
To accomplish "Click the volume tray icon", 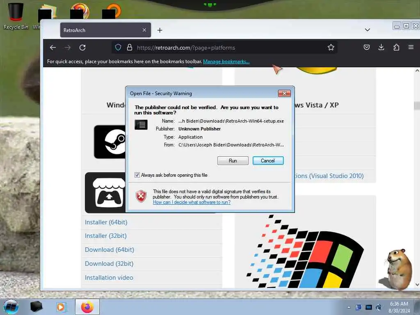I will point(379,307).
